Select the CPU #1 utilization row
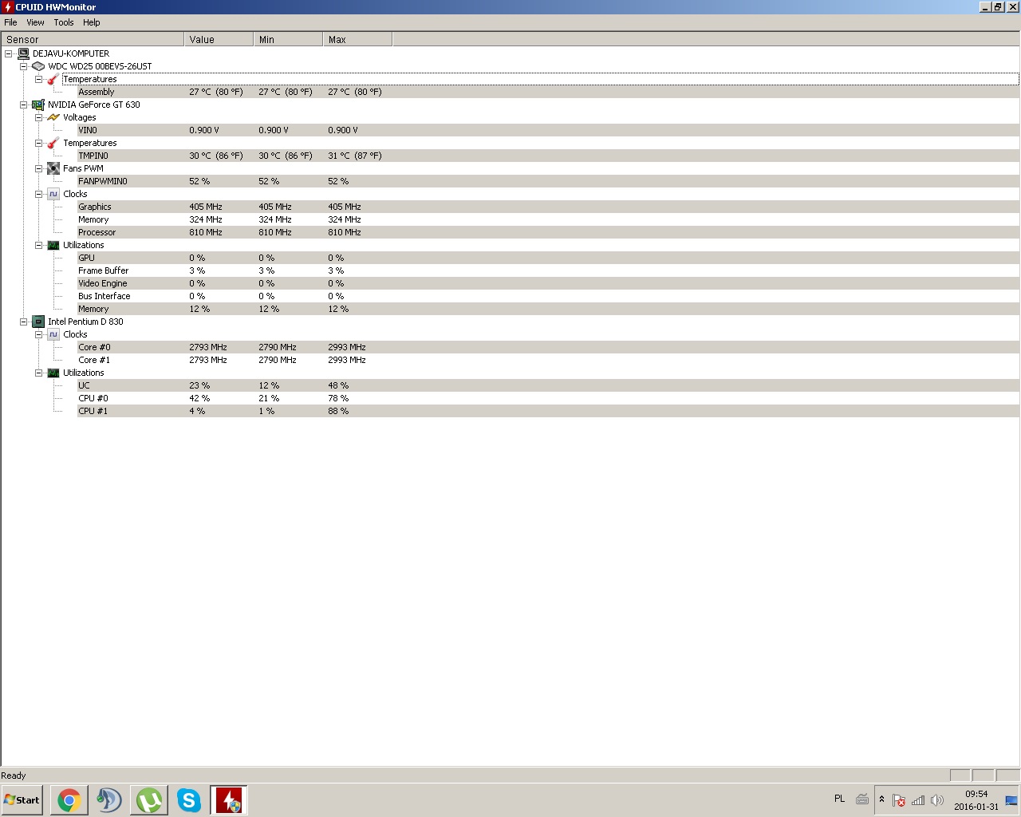 coord(548,411)
